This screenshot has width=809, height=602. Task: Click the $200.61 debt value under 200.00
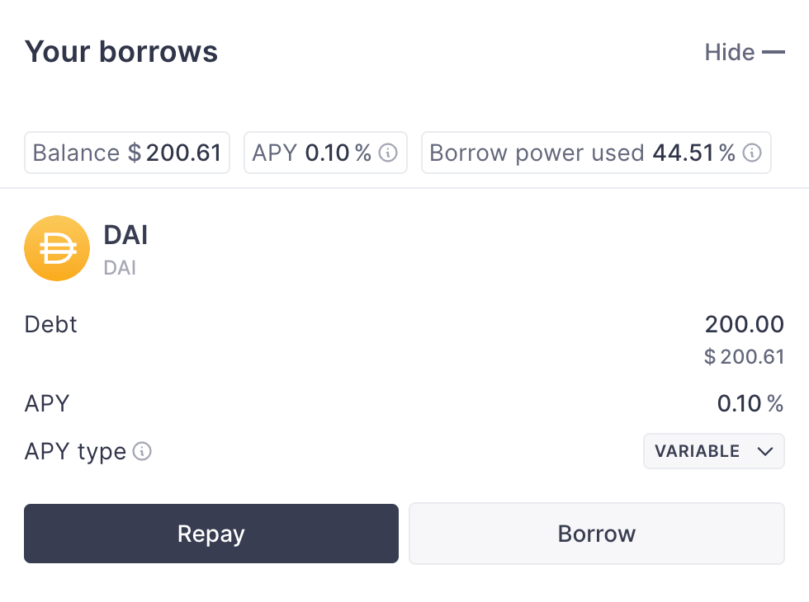pos(744,357)
